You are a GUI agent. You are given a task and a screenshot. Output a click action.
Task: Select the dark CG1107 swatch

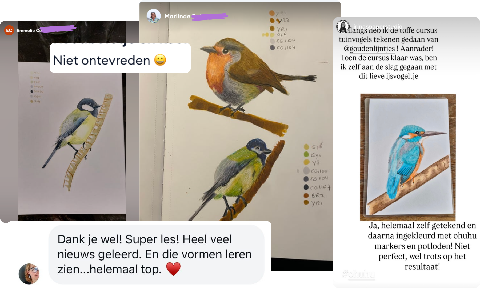coord(306,187)
